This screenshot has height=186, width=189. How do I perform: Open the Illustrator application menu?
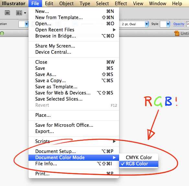pos(14,4)
